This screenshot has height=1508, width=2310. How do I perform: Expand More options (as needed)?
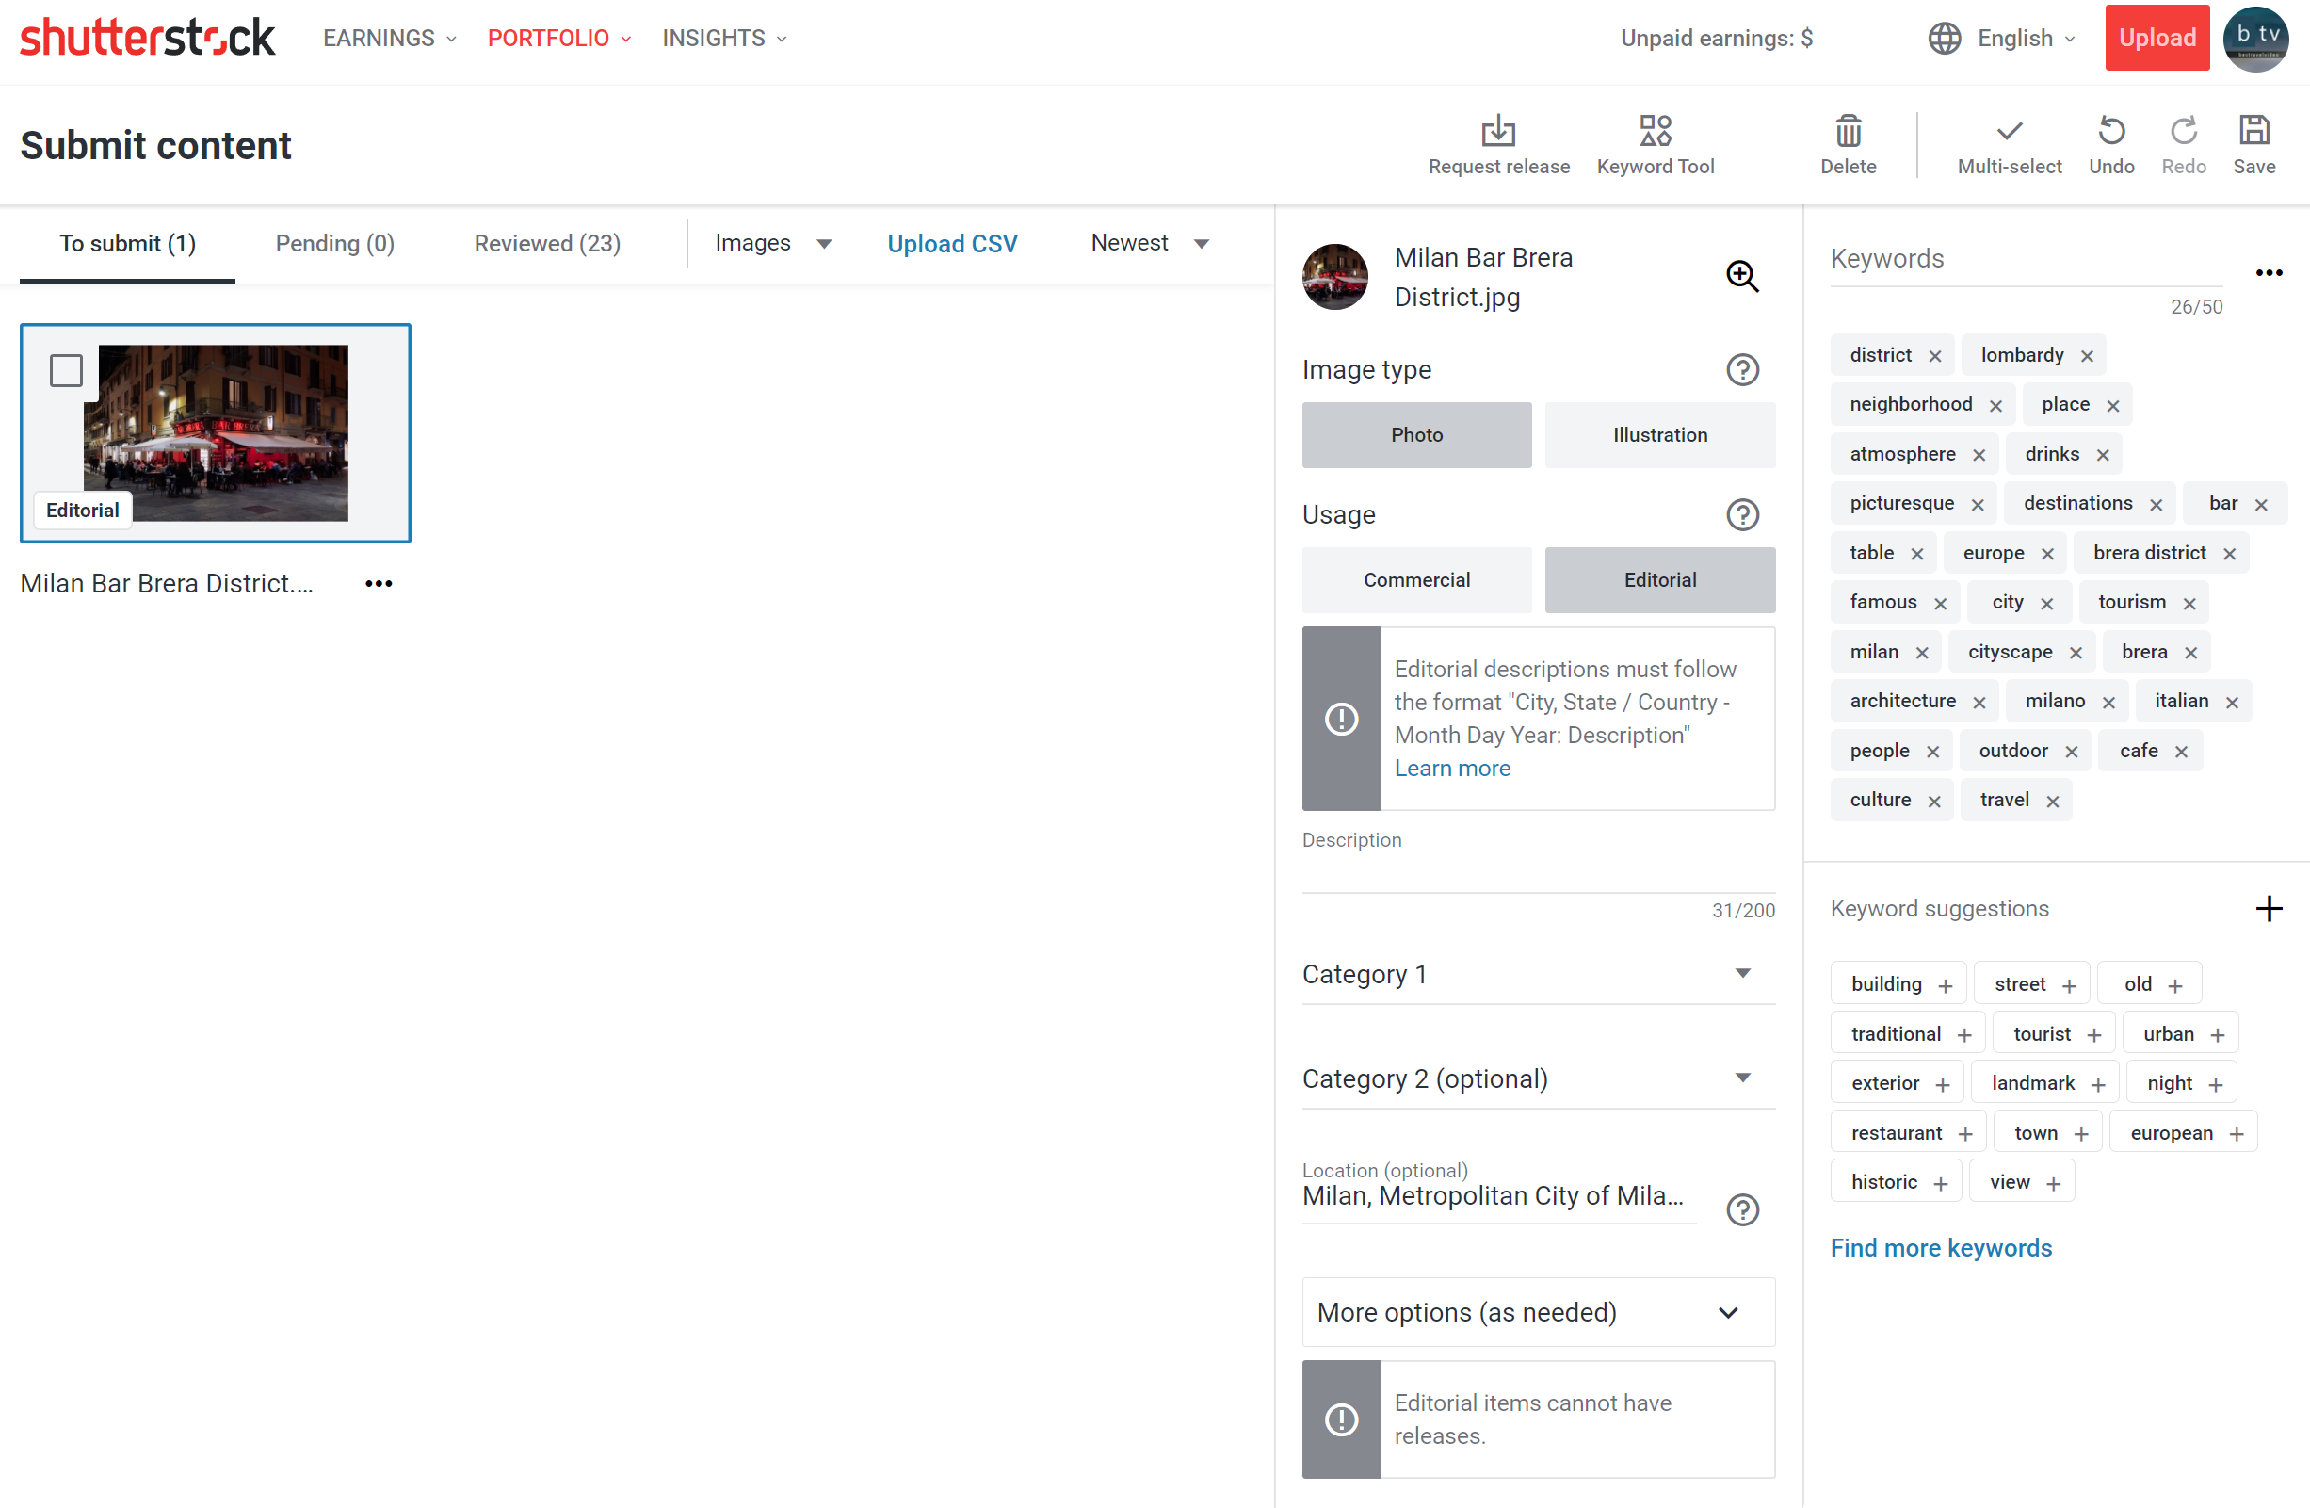pos(1538,1312)
